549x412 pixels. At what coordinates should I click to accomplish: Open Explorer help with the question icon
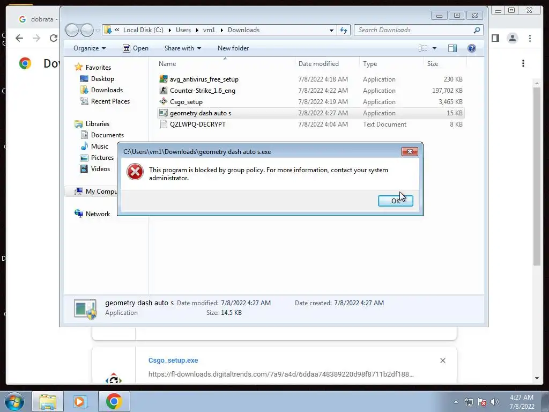pos(472,48)
